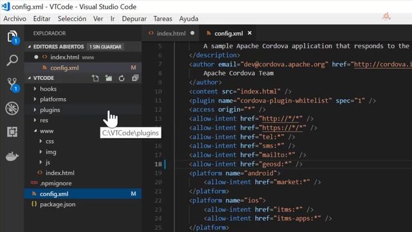The height and width of the screenshot is (232, 412).
Task: Collapse all folders in VTCODE explorer
Action: (135, 78)
